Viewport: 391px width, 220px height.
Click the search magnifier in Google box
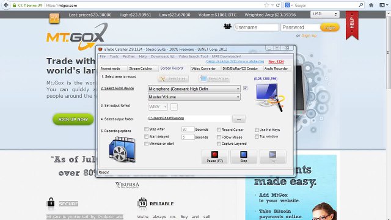click(361, 5)
